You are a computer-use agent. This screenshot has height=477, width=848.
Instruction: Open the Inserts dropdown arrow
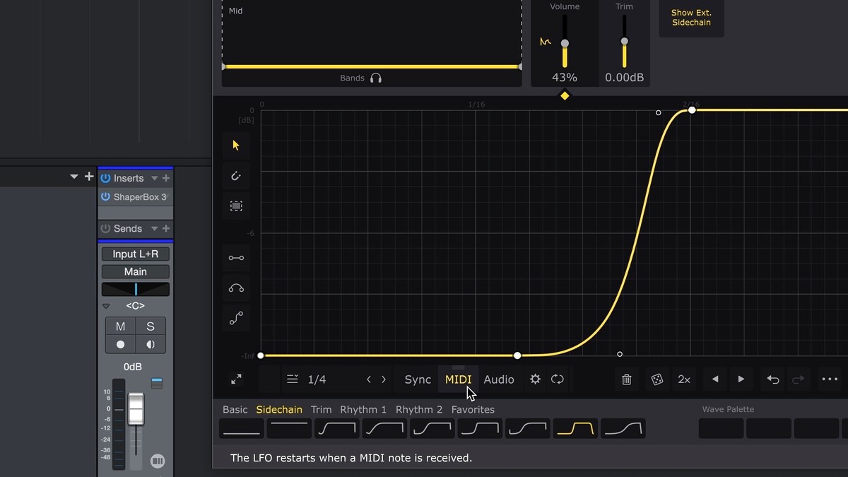tap(154, 179)
